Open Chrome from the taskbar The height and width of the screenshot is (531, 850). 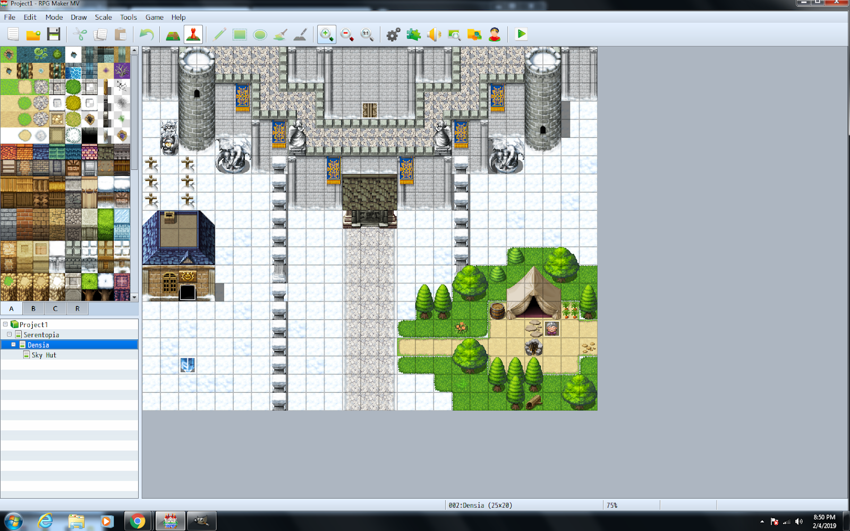point(138,521)
